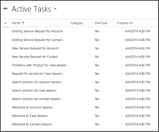Open Existing Service Request for Account task

(37, 31)
